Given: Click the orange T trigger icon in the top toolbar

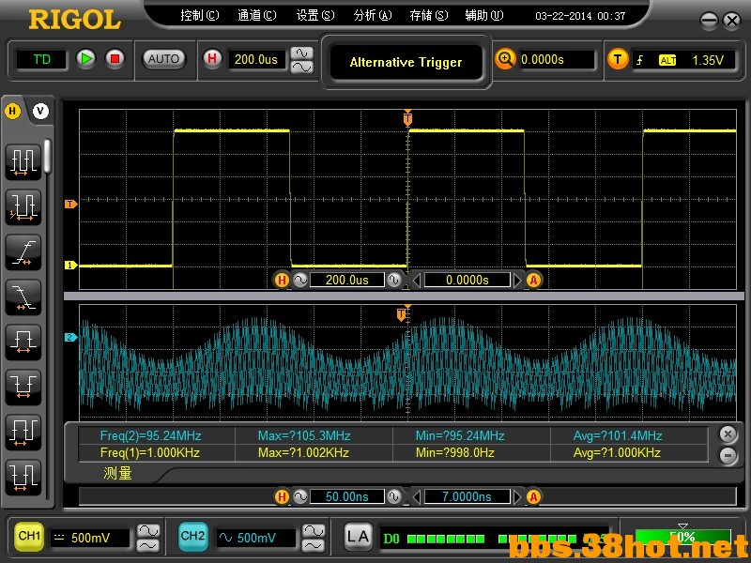Looking at the screenshot, I should (618, 59).
